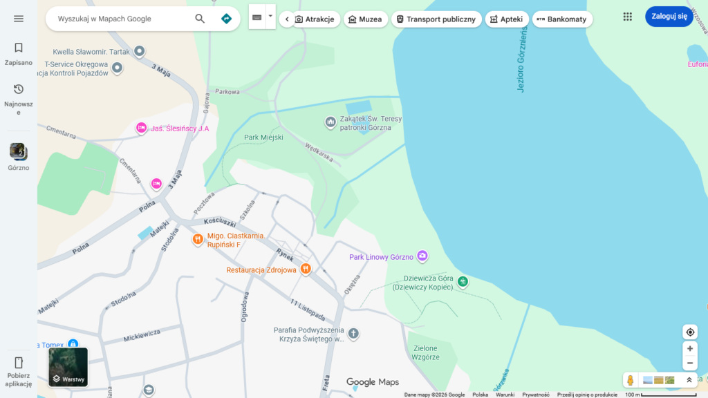Toggle the Transport publiczny filter chip
708x398 pixels.
pyautogui.click(x=436, y=19)
